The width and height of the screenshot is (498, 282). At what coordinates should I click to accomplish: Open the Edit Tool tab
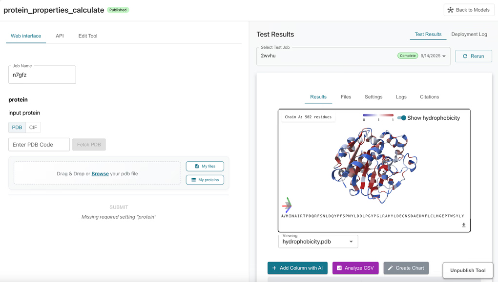coord(88,36)
